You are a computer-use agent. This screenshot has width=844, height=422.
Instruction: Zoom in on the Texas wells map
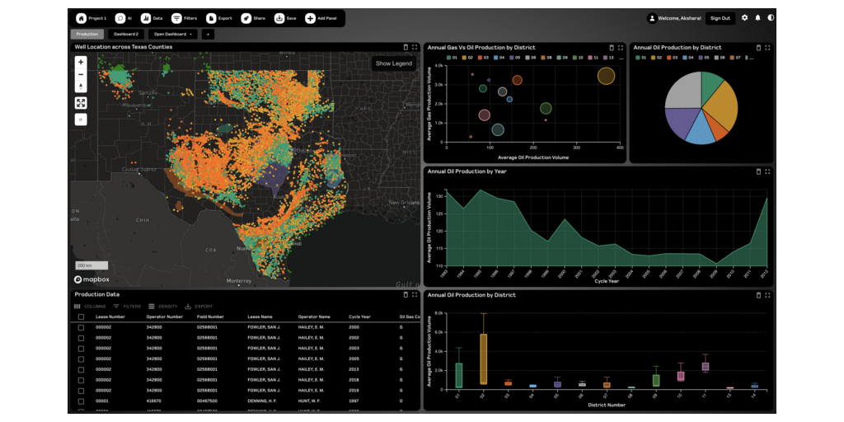point(81,62)
